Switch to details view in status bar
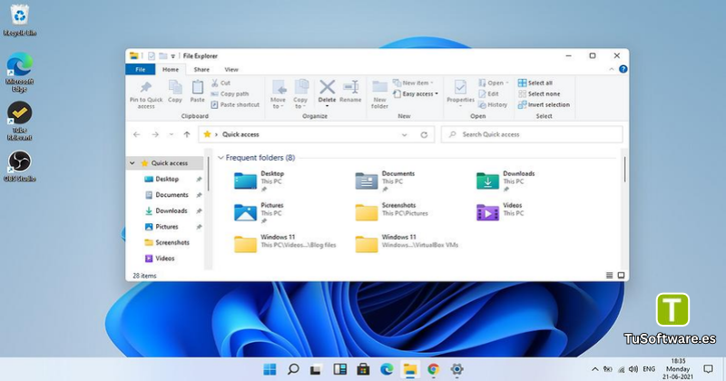The height and width of the screenshot is (381, 726). point(609,276)
